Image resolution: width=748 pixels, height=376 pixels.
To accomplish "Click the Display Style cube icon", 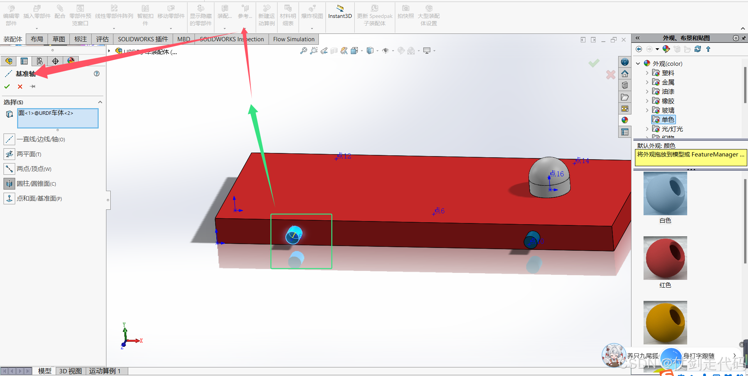I will (370, 51).
